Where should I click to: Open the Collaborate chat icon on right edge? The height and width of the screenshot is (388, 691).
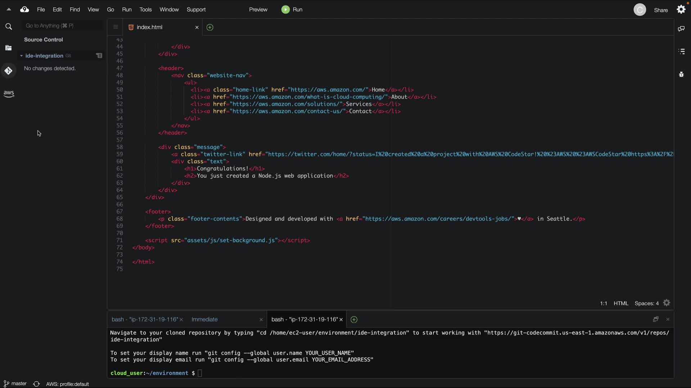681,29
